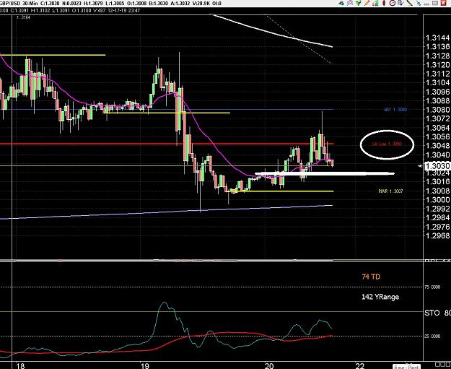Click the RS1 1.3080 level label
The height and width of the screenshot is (369, 451).
pos(395,110)
